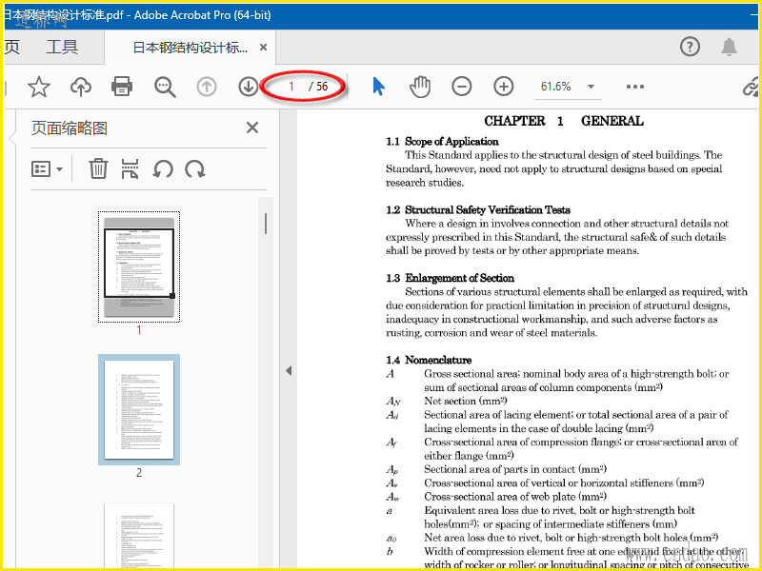This screenshot has width=762, height=571.
Task: Delete selected page with the trash icon
Action: (x=98, y=169)
